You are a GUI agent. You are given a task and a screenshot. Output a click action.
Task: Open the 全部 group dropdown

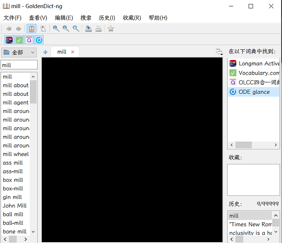tap(19, 53)
